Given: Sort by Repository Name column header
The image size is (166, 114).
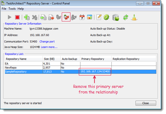Looking at the screenshot, I should (x=24, y=59).
